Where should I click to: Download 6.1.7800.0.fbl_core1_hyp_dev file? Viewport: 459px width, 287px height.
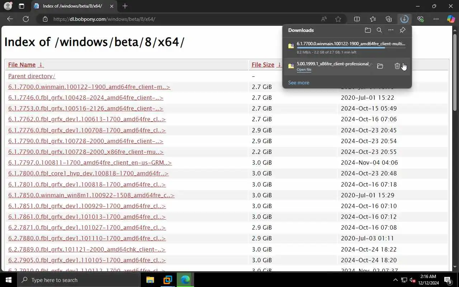point(88,173)
